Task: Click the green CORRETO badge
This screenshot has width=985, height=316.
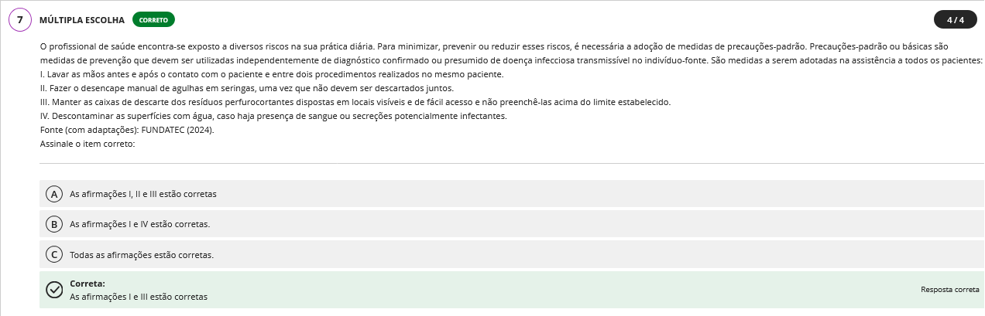Action: 153,19
